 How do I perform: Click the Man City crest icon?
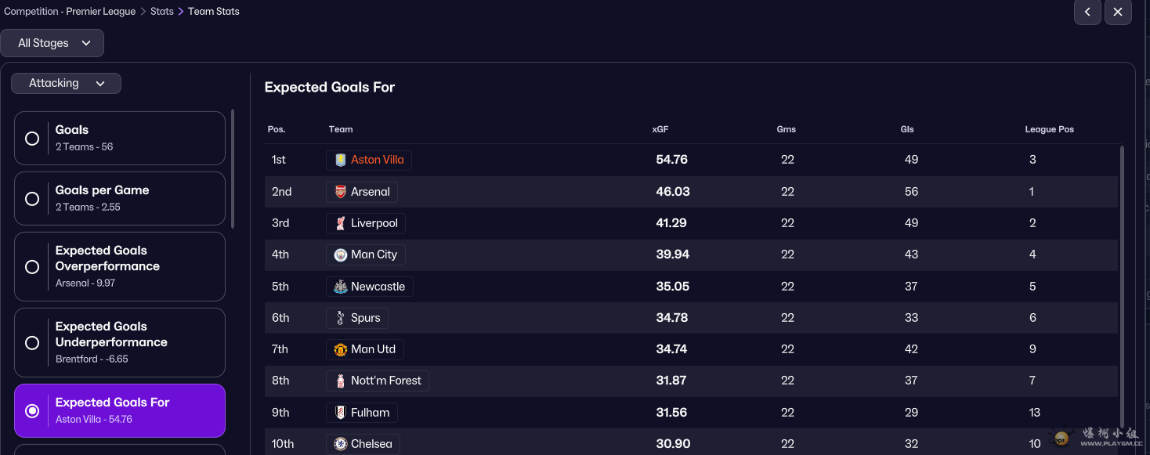pyautogui.click(x=340, y=255)
